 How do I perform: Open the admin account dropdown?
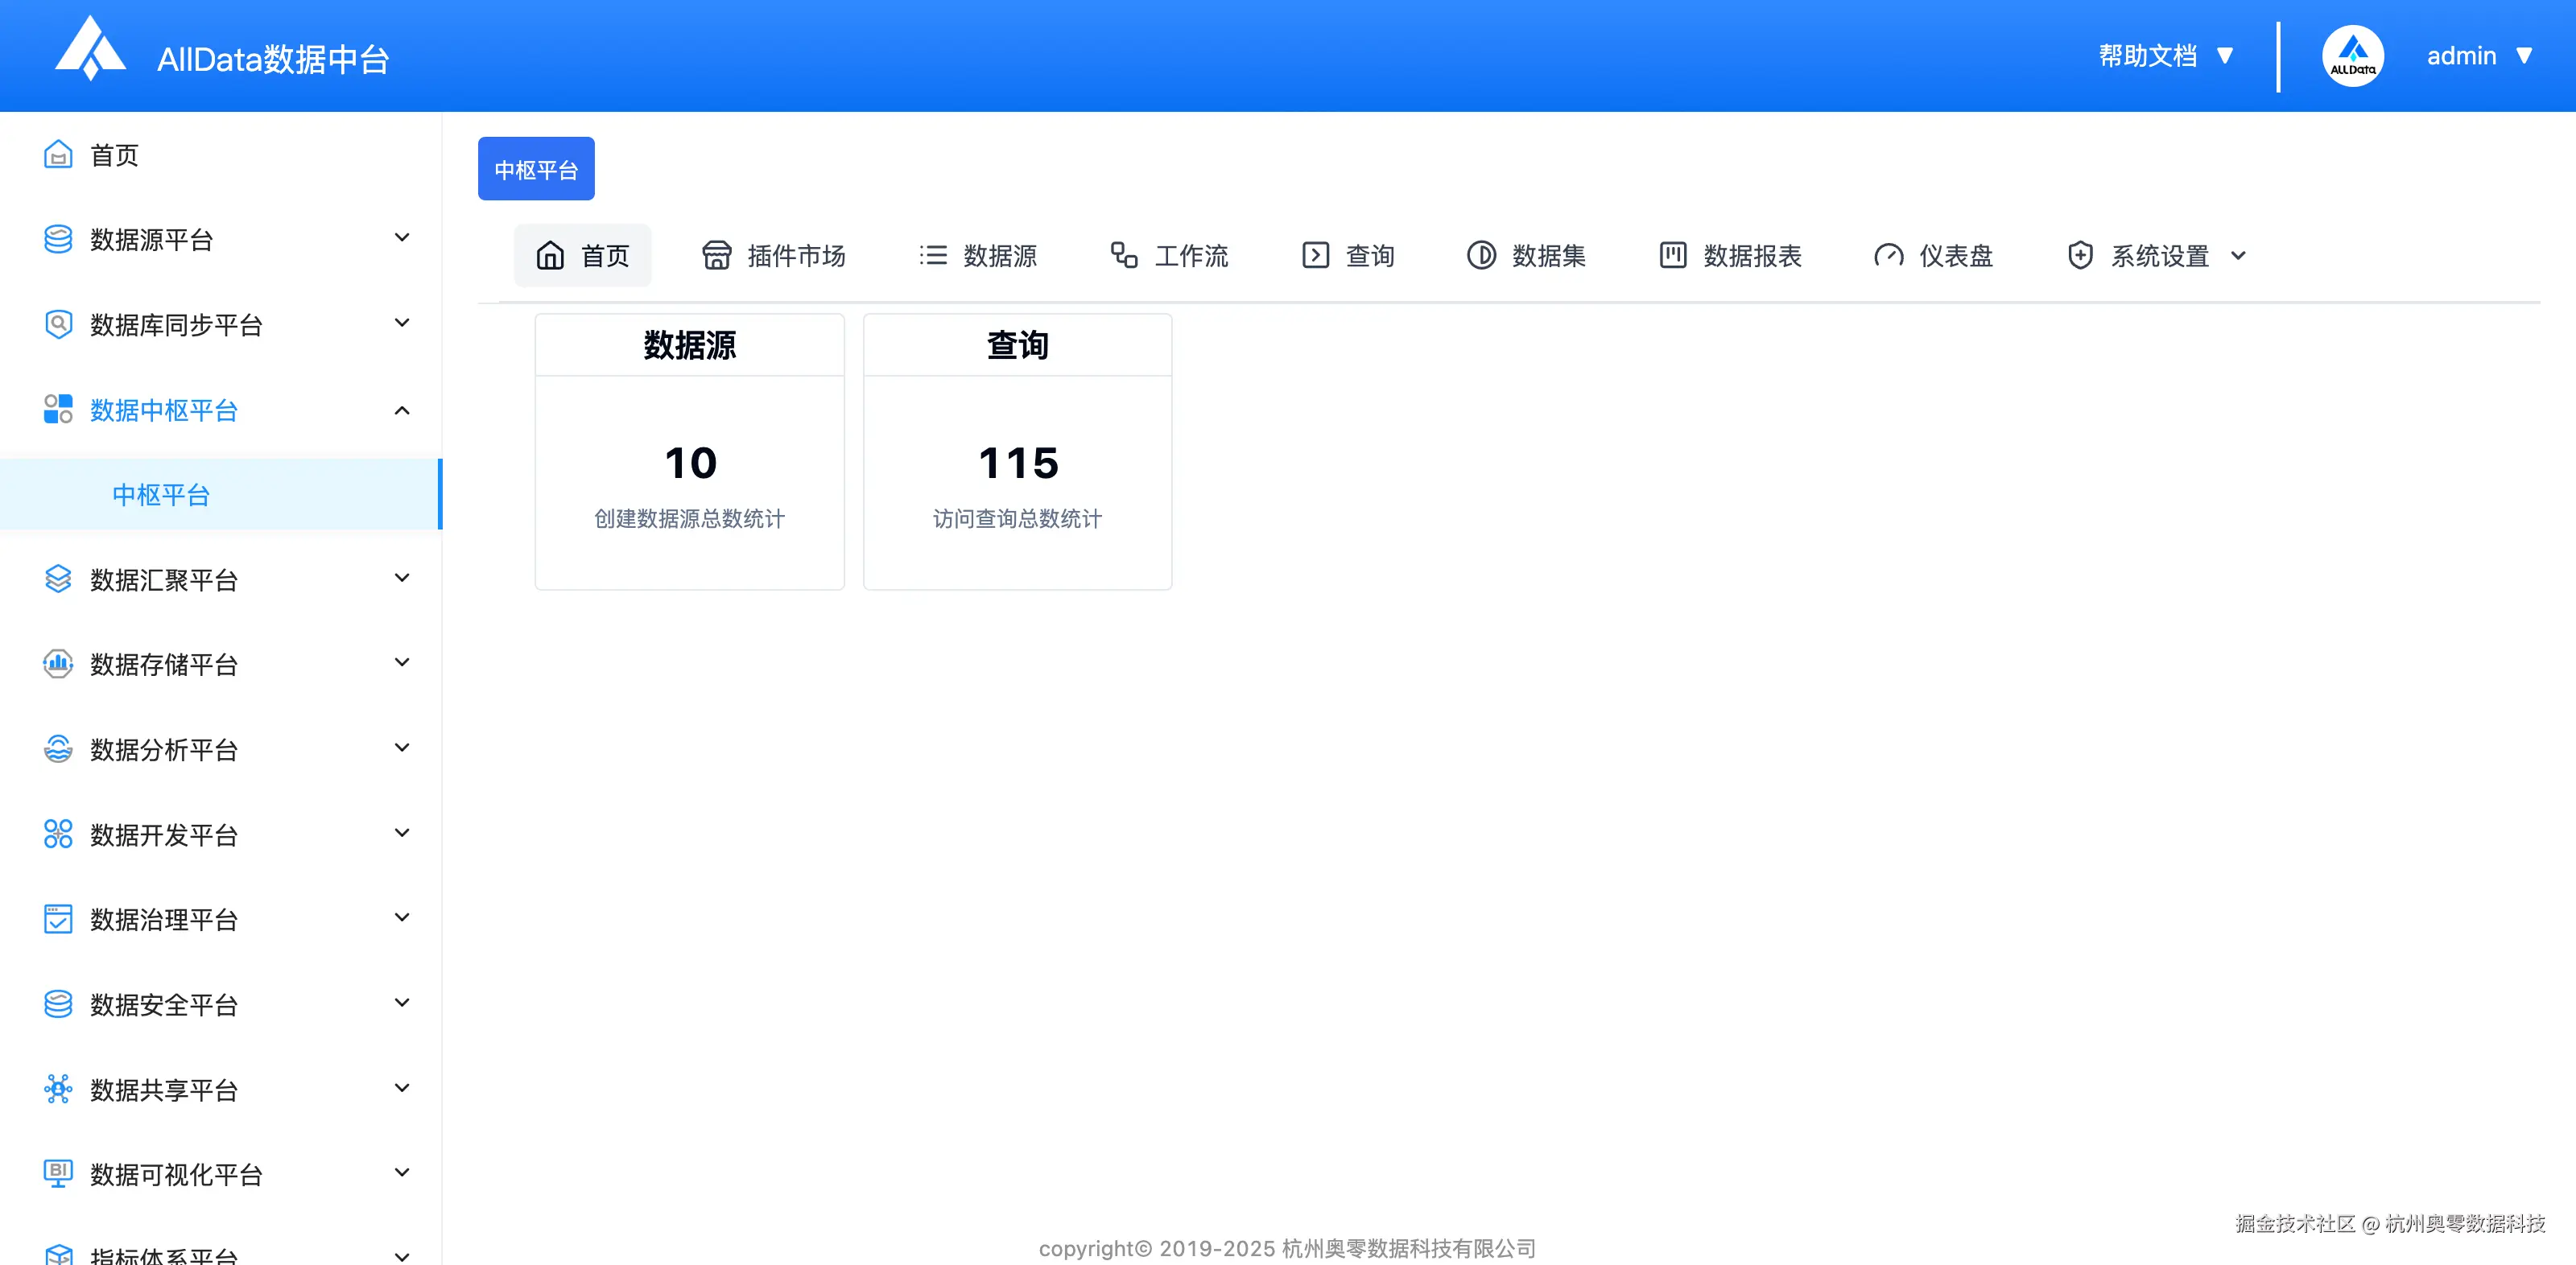[2481, 55]
